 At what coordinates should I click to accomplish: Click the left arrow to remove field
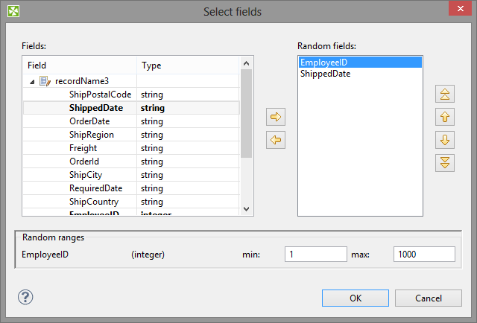[x=277, y=140]
